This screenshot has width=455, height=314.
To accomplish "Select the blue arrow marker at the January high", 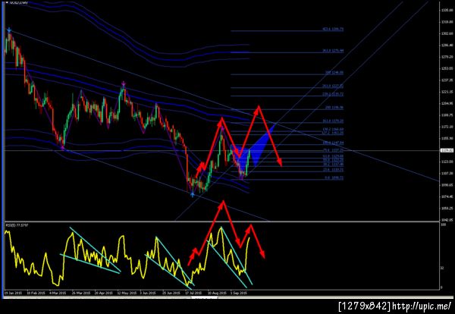I will [x=9, y=30].
